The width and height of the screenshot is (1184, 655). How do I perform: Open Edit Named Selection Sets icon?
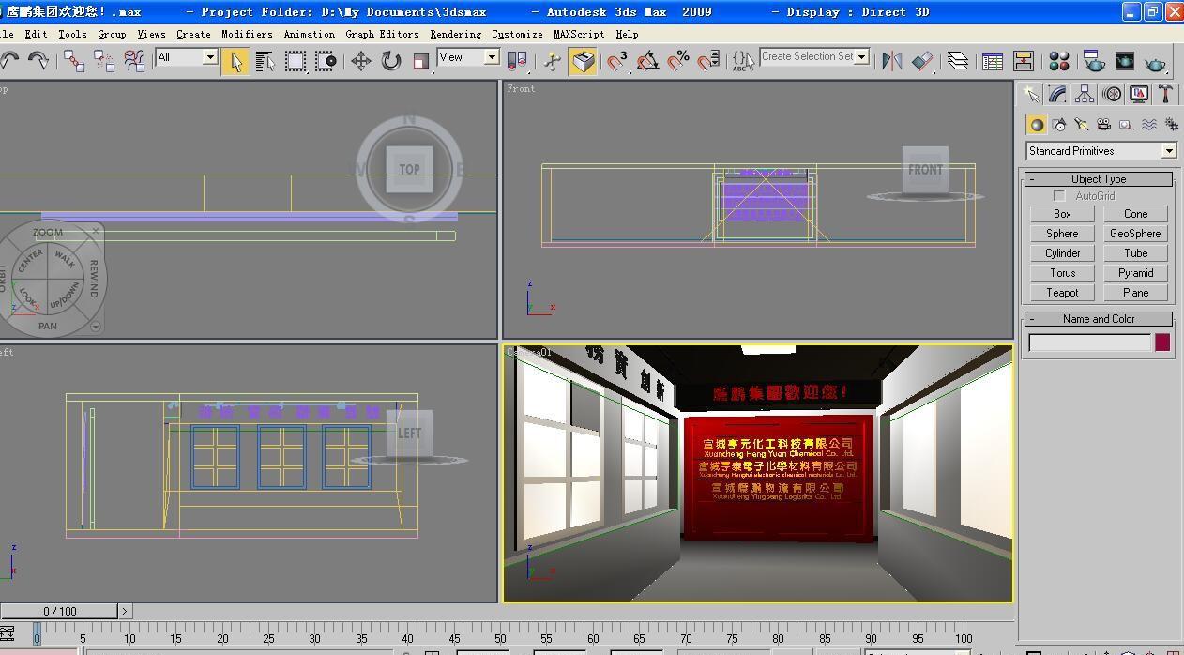click(x=743, y=61)
